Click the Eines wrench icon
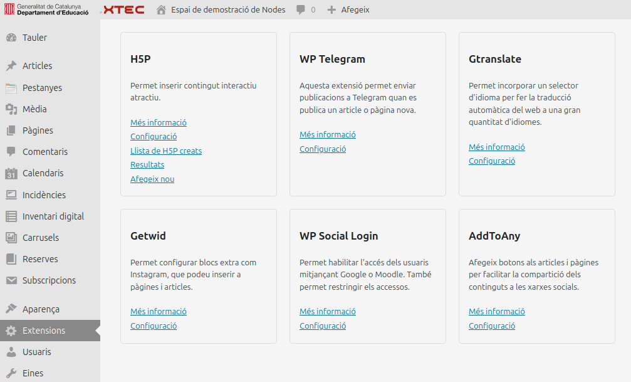Viewport: 631px width, 382px height. click(11, 373)
